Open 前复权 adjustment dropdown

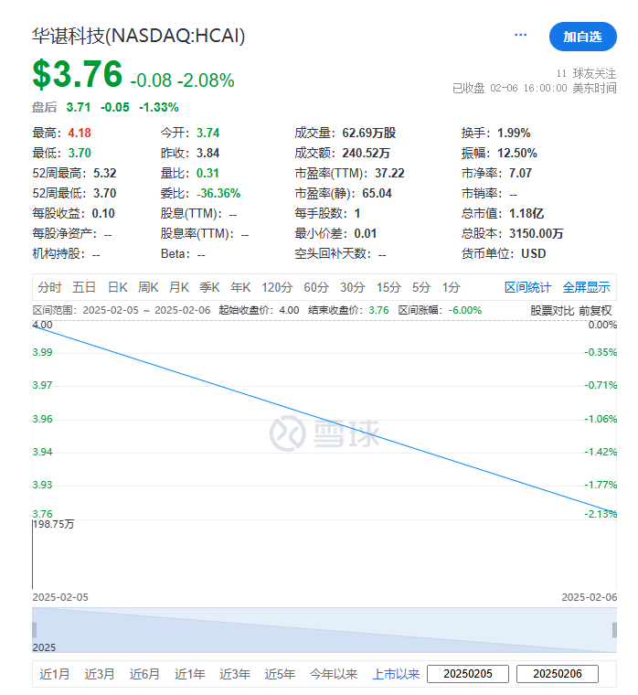[x=595, y=311]
